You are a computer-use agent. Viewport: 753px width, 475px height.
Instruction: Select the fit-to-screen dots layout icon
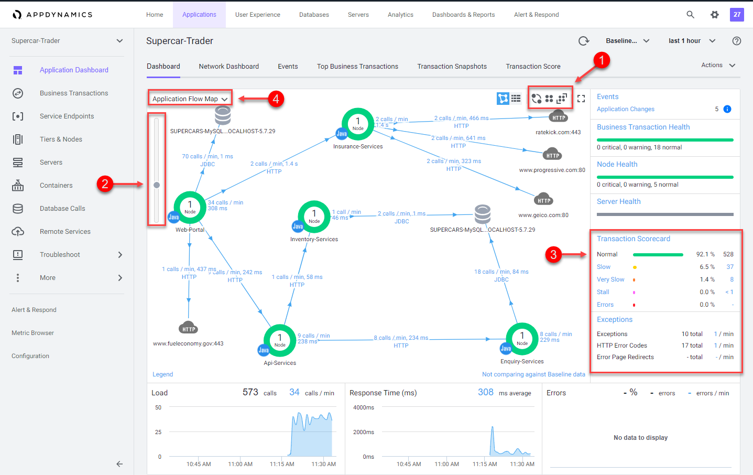coord(562,98)
